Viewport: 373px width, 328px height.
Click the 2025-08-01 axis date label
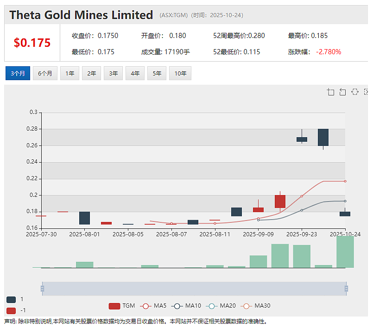pyautogui.click(x=84, y=234)
